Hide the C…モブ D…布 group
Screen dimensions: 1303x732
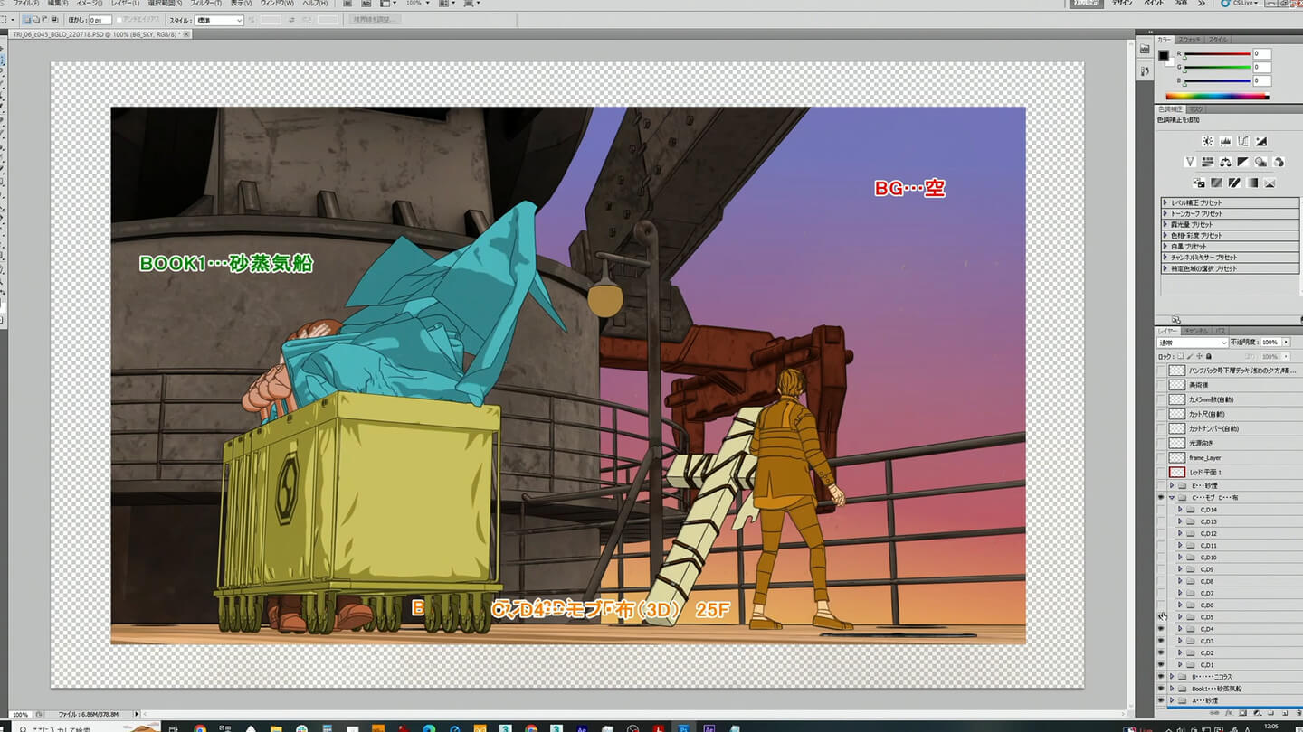click(1161, 498)
